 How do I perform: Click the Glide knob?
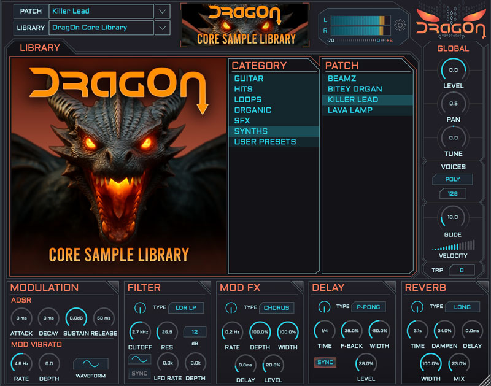[454, 217]
